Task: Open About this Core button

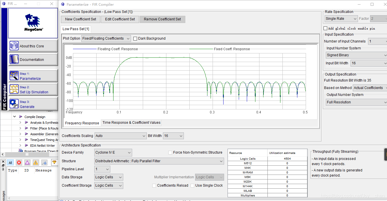Action: (33, 46)
